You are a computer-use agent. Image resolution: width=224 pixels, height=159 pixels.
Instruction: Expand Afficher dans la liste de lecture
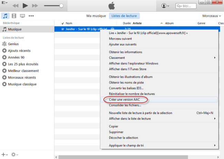pos(159,119)
